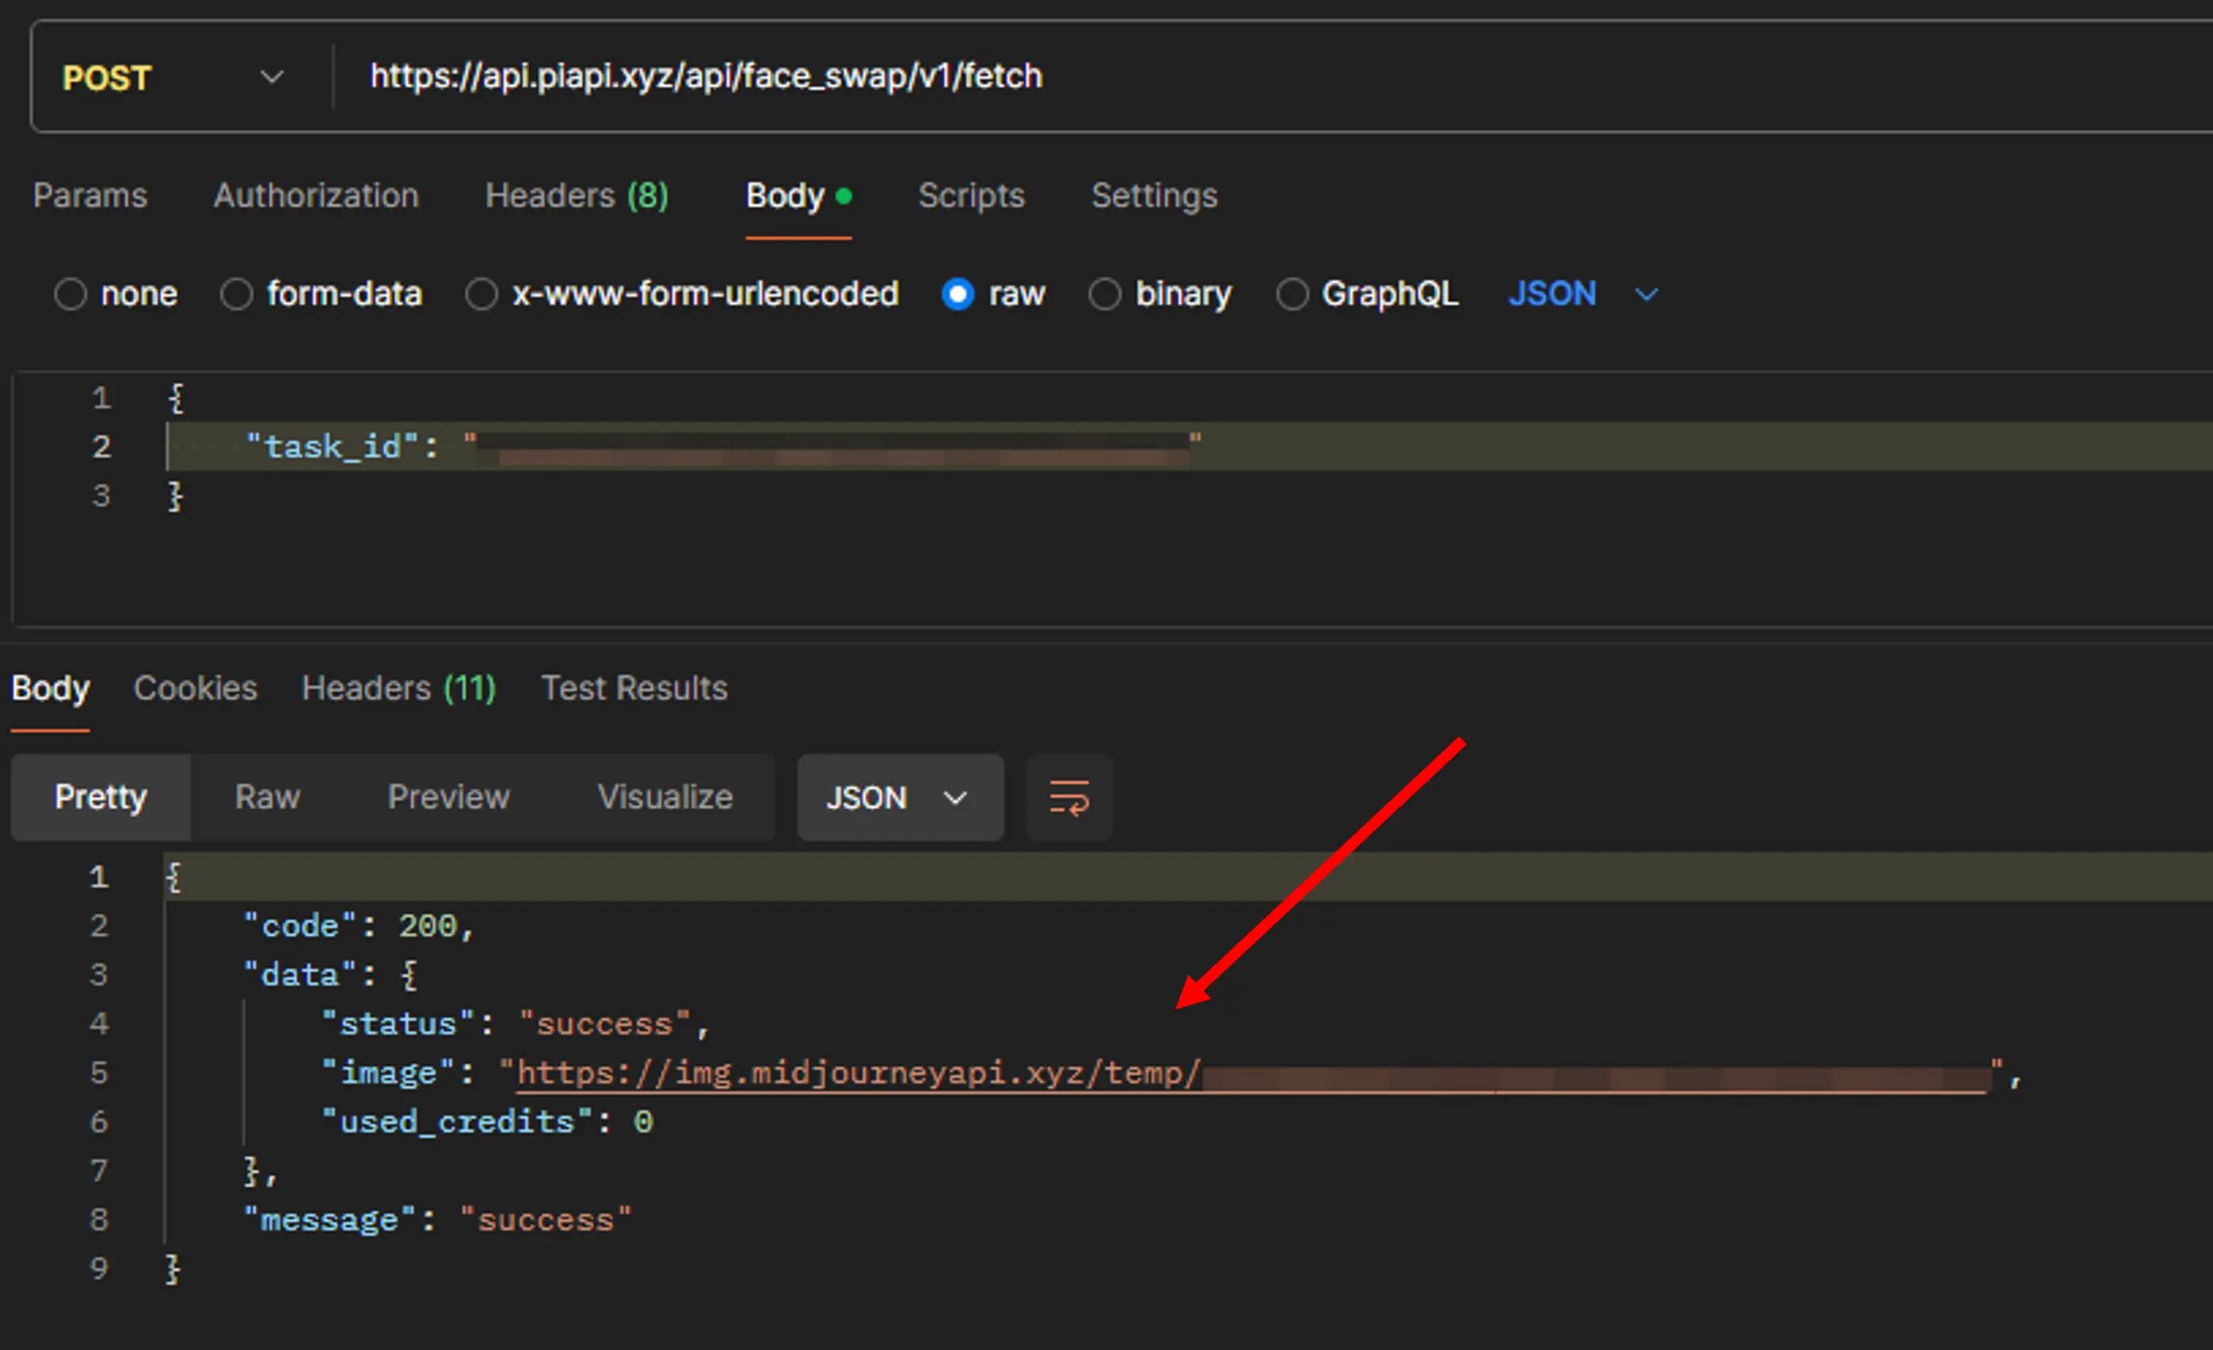Open the request body JSON format dropdown

[1583, 295]
